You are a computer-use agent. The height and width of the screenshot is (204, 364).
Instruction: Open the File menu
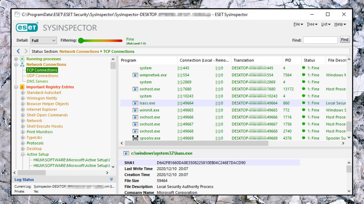pyautogui.click(x=298, y=24)
